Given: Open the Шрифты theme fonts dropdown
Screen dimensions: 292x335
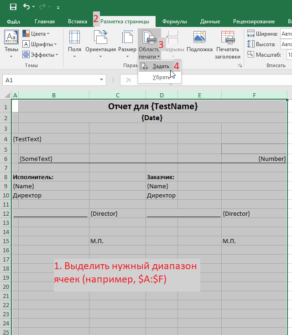Looking at the screenshot, I should pos(39,44).
